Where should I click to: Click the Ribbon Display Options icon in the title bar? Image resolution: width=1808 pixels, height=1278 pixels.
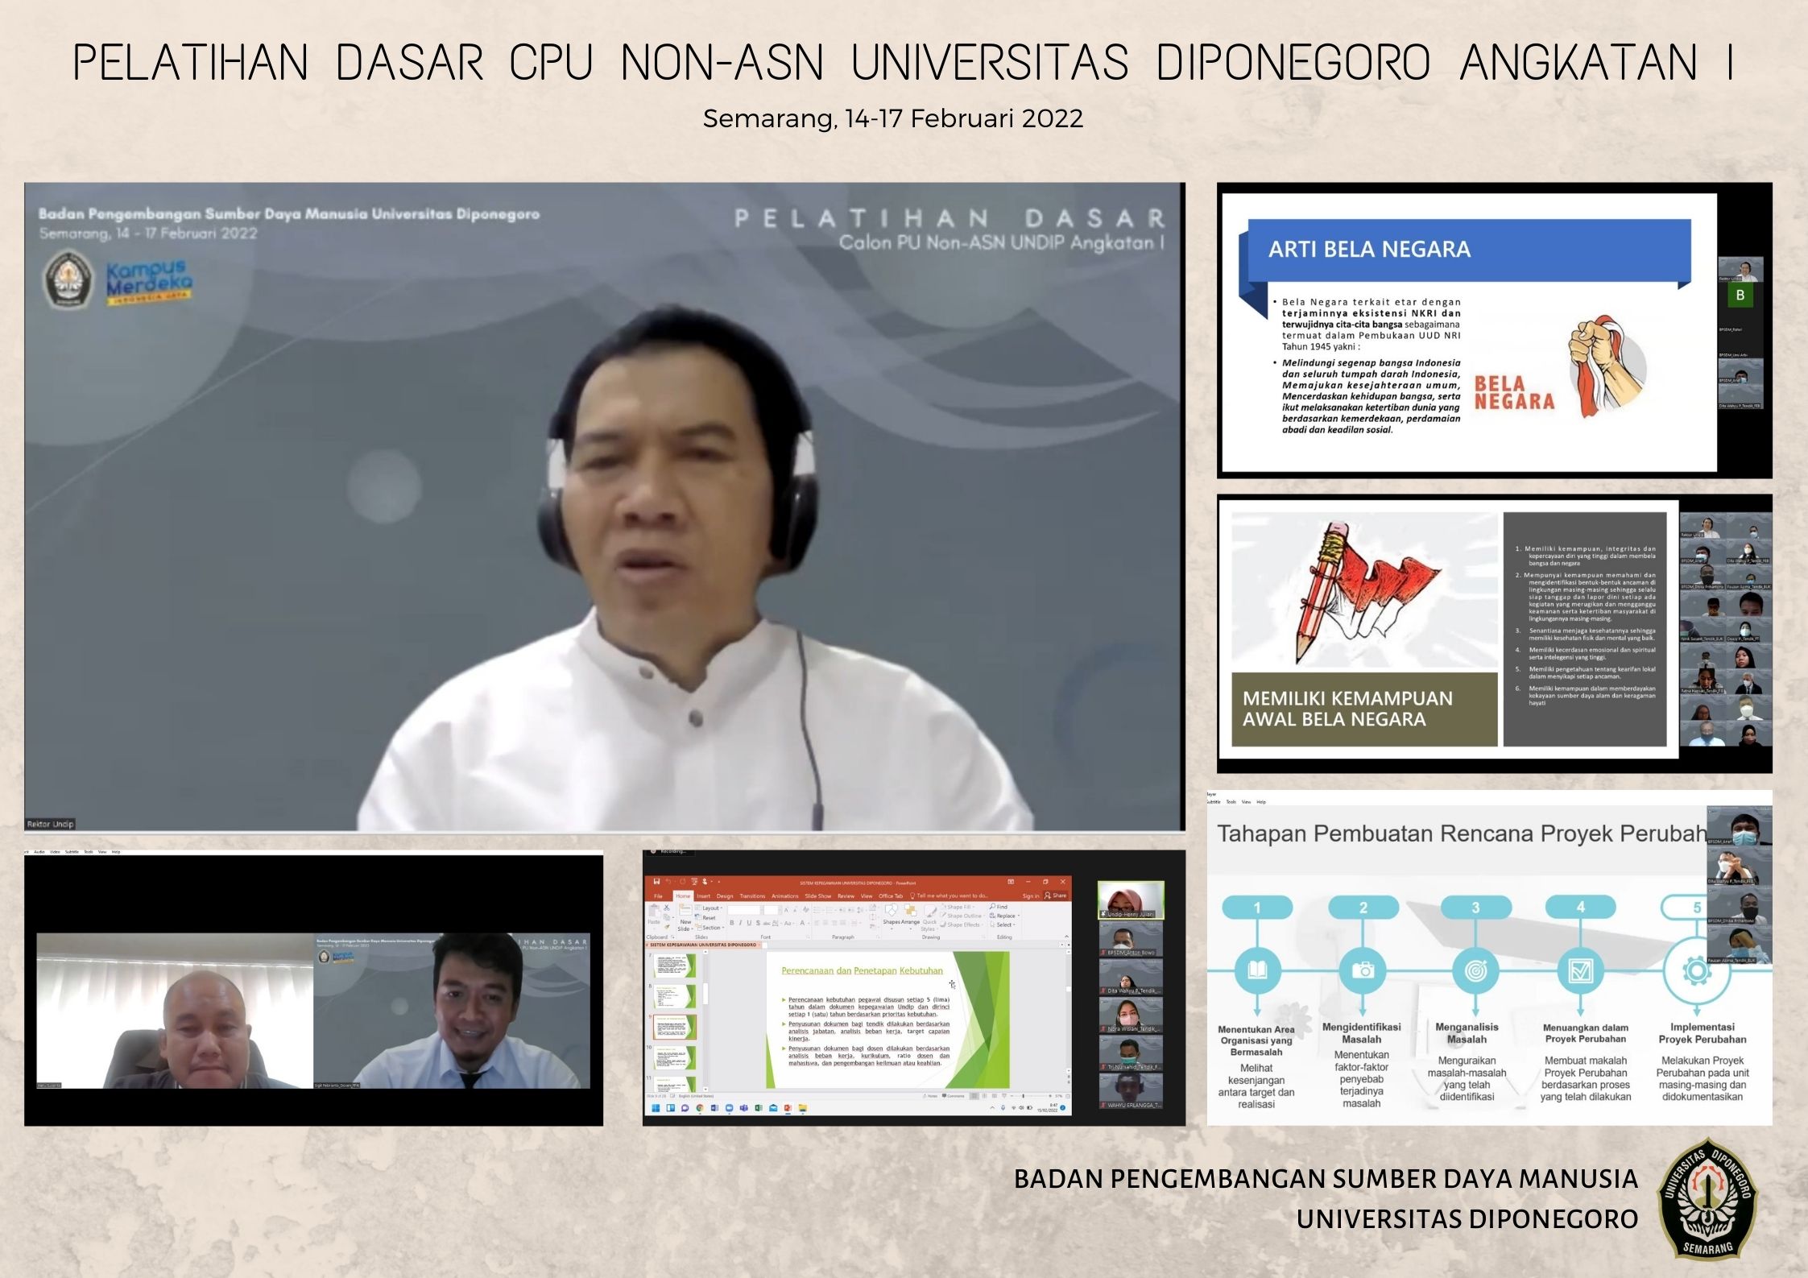[x=1011, y=882]
